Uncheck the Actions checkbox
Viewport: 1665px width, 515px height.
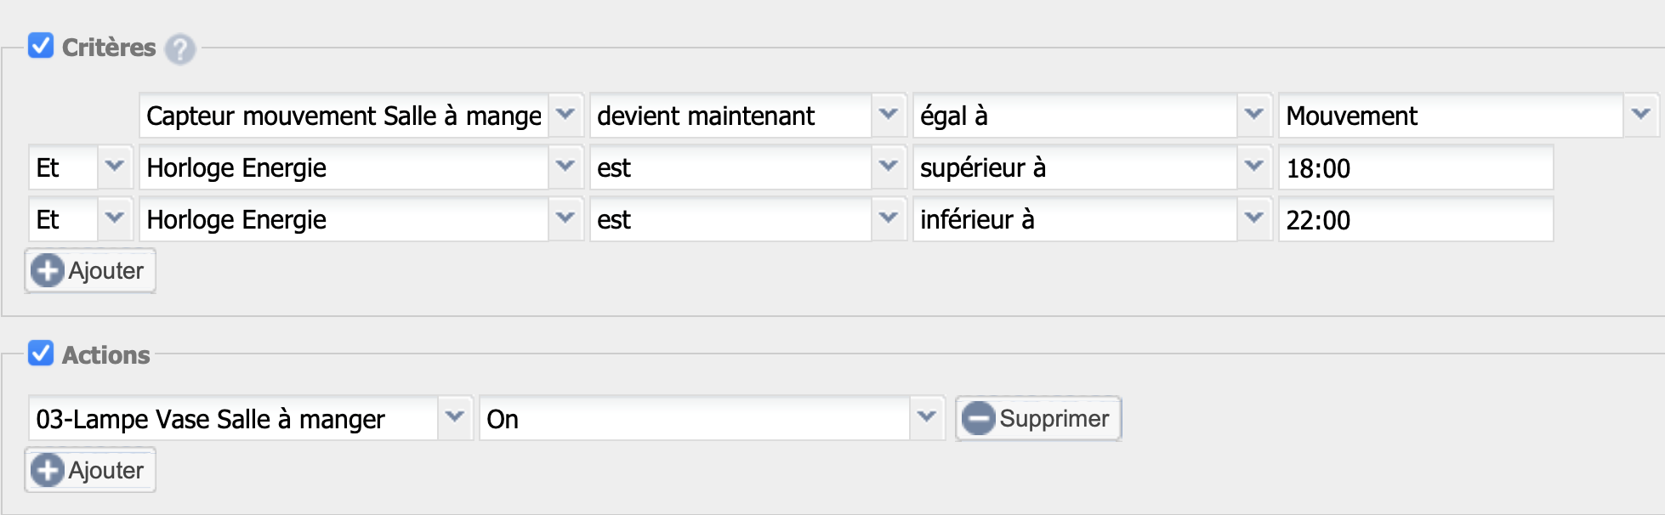pos(41,353)
